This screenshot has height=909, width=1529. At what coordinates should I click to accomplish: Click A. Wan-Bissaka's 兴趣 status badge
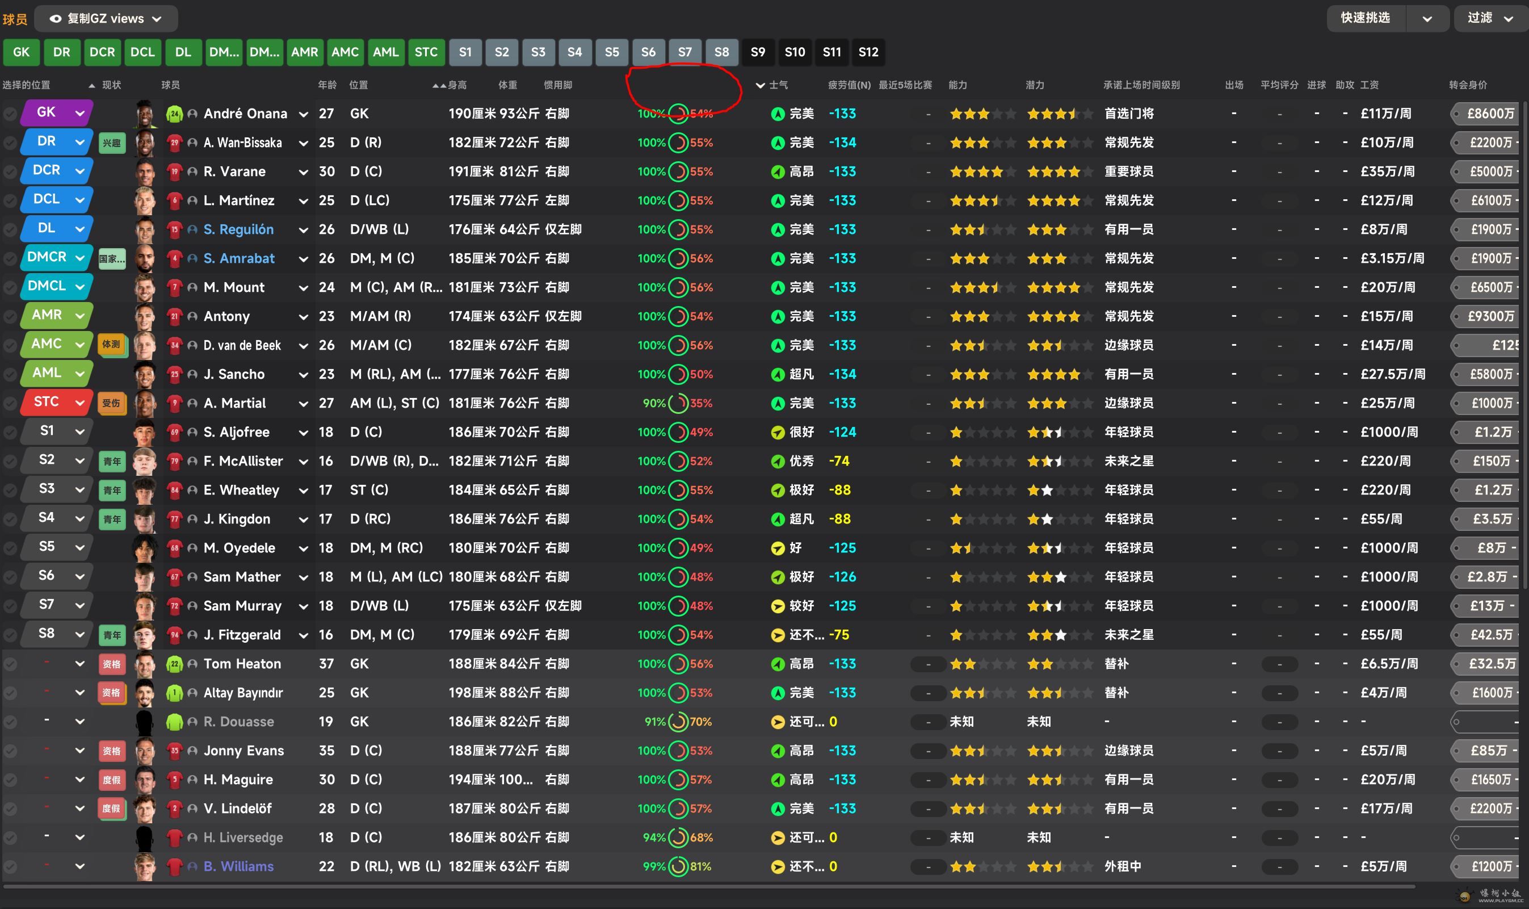coord(111,143)
